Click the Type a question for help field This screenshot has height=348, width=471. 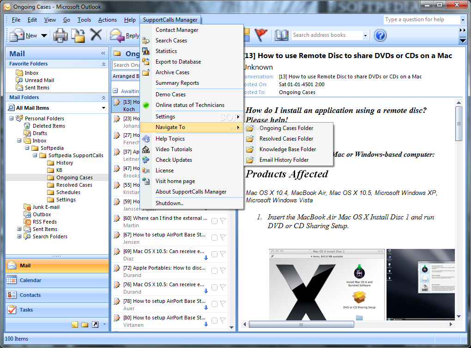422,20
